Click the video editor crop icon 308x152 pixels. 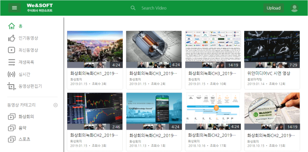click(12, 86)
